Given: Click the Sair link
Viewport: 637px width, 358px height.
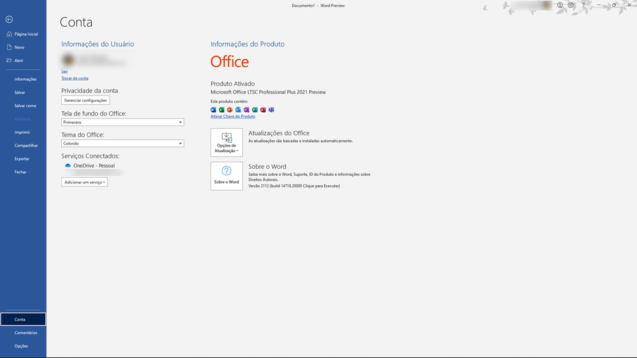Looking at the screenshot, I should point(64,71).
